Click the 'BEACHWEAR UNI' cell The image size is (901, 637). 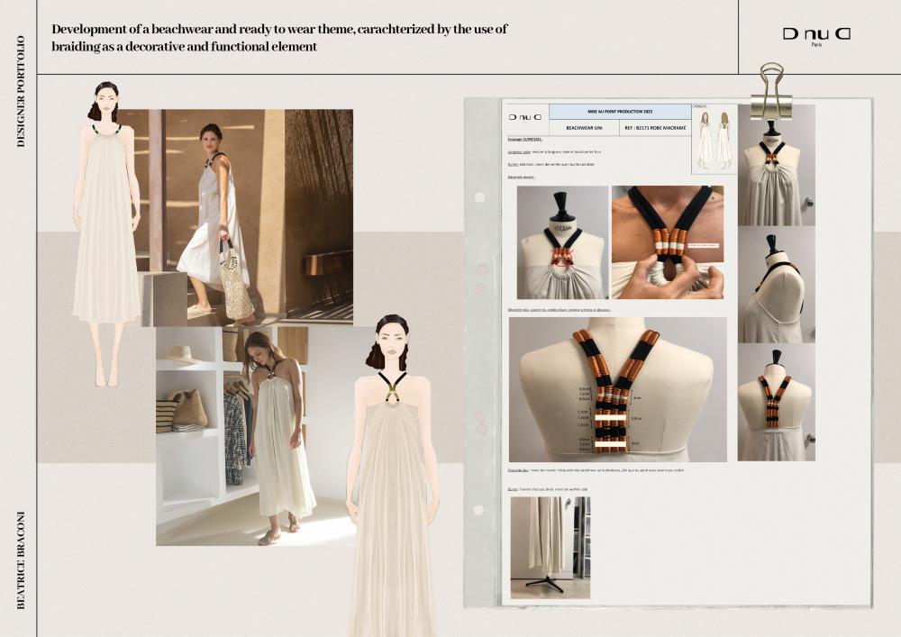(x=583, y=129)
